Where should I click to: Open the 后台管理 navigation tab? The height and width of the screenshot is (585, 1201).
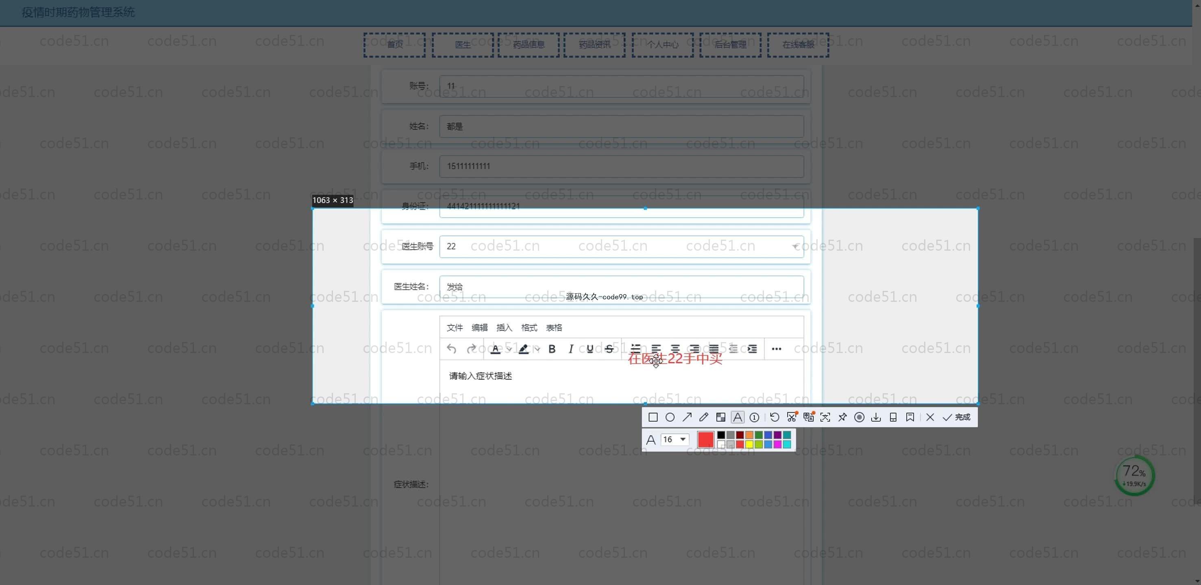pyautogui.click(x=731, y=45)
